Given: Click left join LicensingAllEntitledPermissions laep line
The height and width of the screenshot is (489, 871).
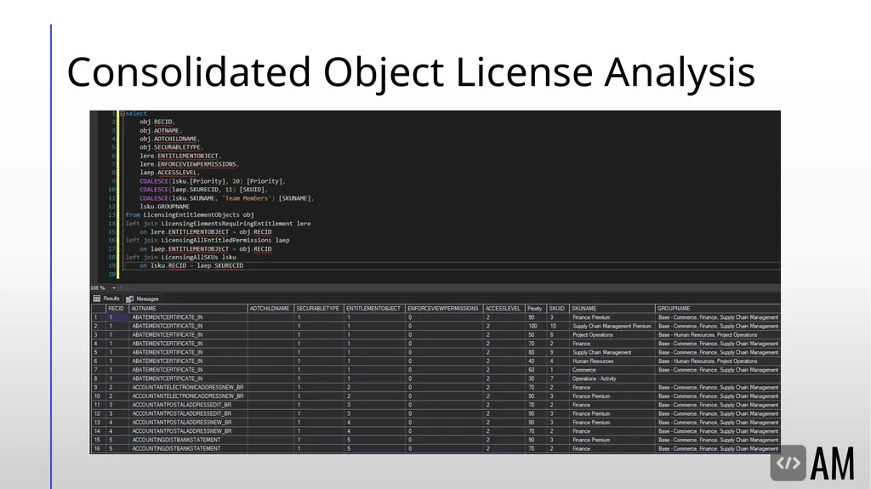Looking at the screenshot, I should (x=208, y=241).
